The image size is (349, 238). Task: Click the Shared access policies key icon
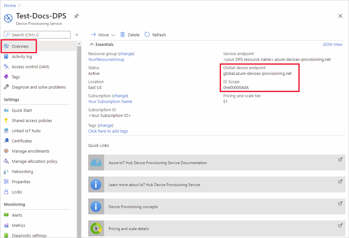[x=6, y=120]
